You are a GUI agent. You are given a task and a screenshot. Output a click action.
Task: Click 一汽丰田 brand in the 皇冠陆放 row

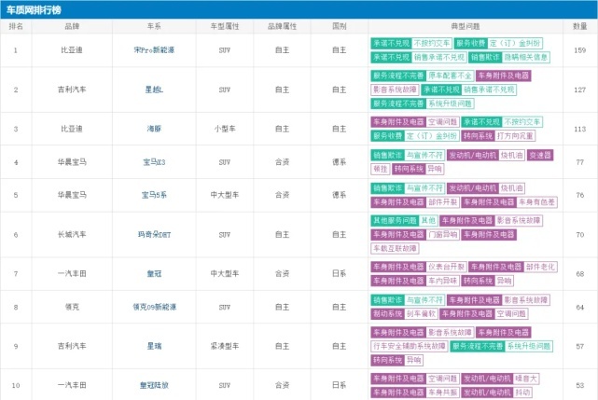(72, 385)
